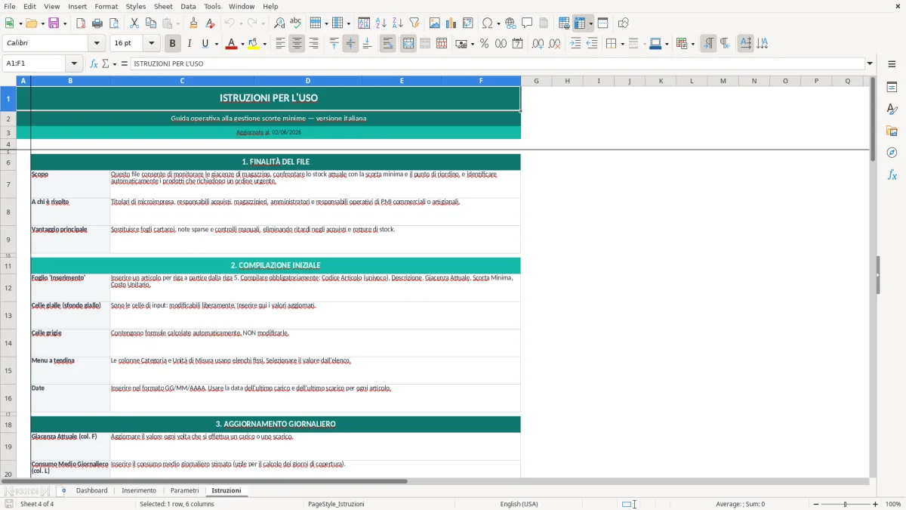Expand Conditional Formatting dropdown arrow
Viewport: 906px width, 510px height.
pos(692,44)
